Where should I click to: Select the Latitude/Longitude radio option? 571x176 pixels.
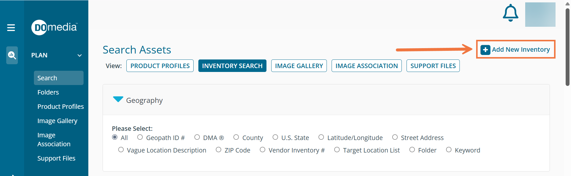coord(321,137)
